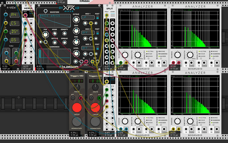Click the green IN port on upper Analyzer
The image size is (228, 143).
pos(121,63)
